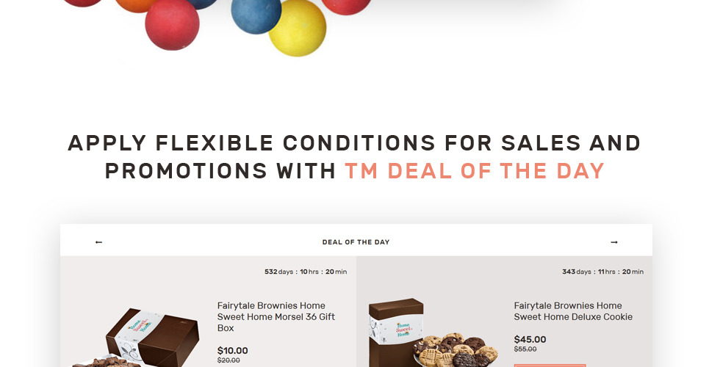Click the cookie box and plate image
This screenshot has width=709, height=367.
pos(433,333)
